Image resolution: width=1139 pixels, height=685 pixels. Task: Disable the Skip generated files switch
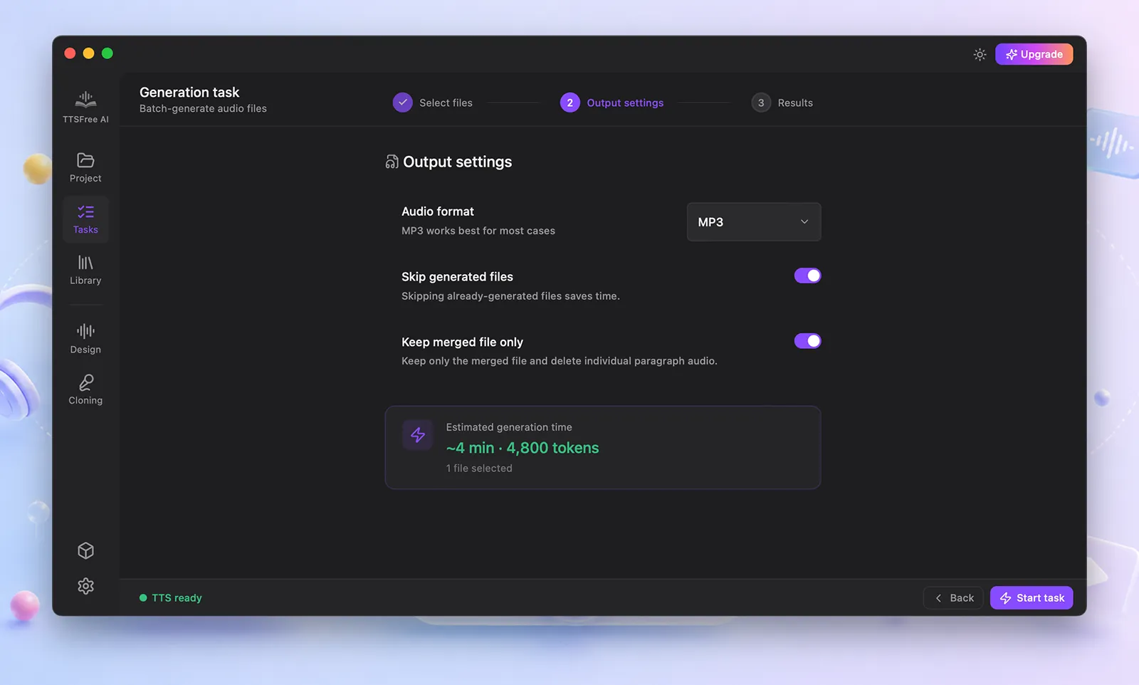click(807, 276)
